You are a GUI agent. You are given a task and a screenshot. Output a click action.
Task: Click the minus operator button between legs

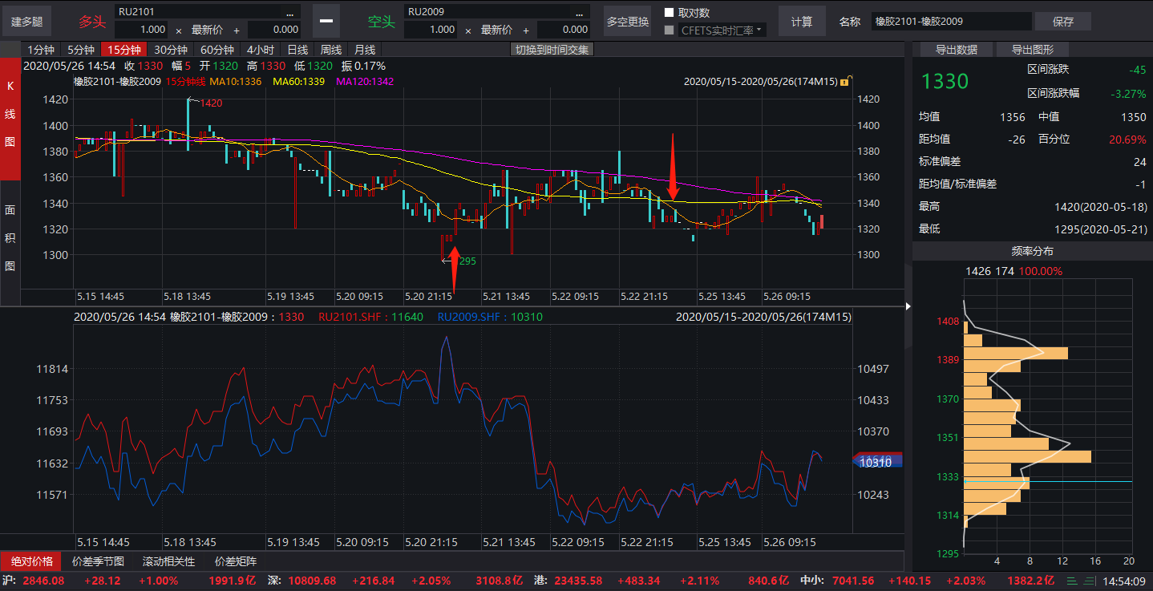tap(326, 21)
